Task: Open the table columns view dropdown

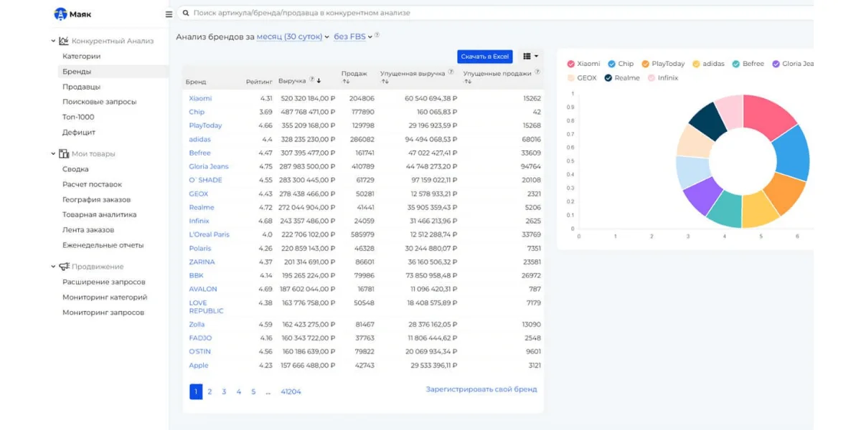Action: point(530,56)
